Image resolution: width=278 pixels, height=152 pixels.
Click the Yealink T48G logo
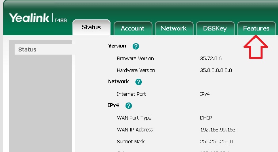point(38,18)
